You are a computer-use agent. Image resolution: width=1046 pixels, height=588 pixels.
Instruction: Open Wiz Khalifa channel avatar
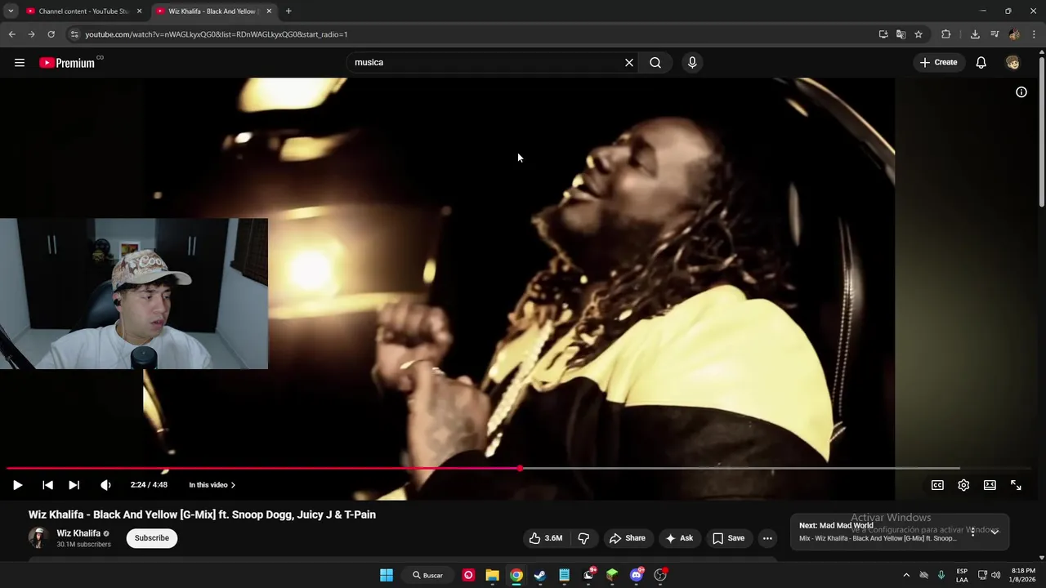[38, 537]
